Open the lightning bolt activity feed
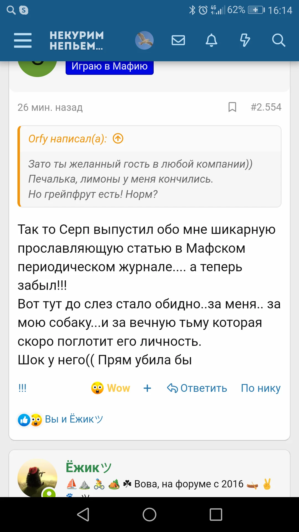Viewport: 299px width, 532px height. [245, 40]
